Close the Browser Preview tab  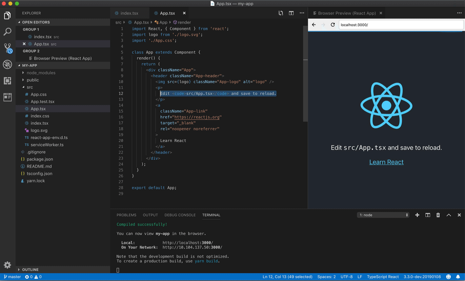pos(381,13)
